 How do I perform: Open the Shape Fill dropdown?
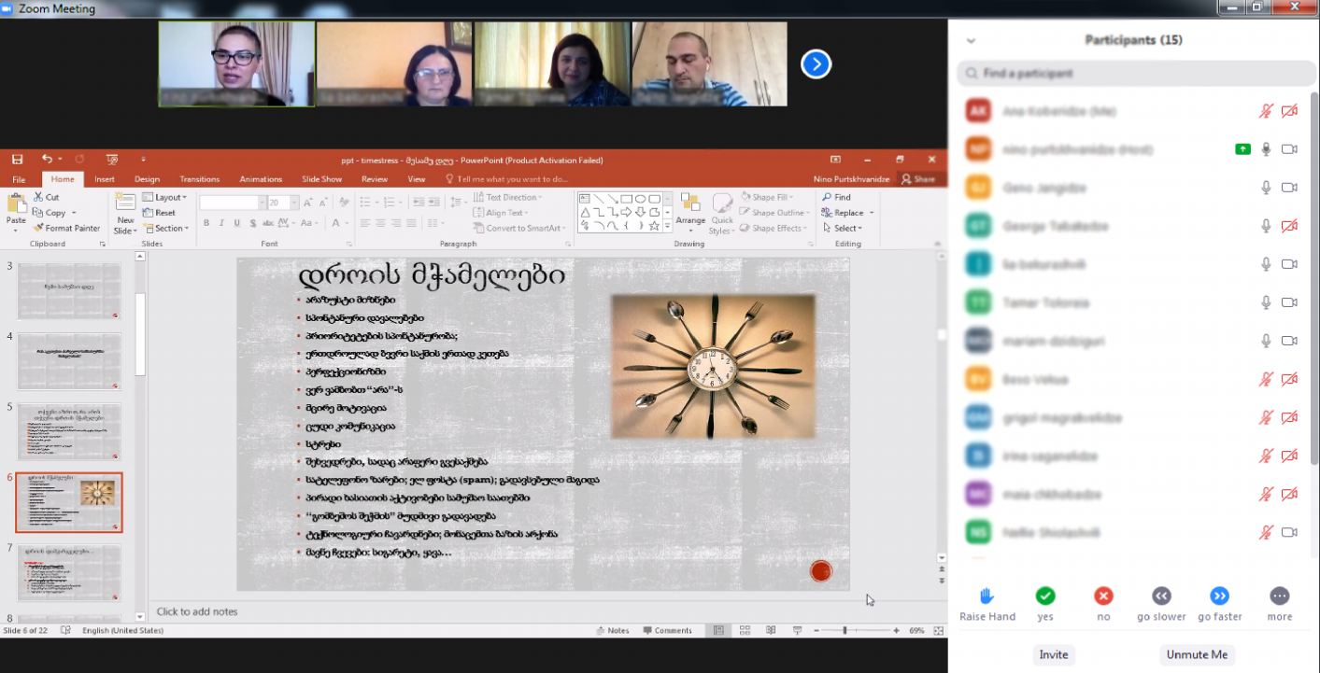point(768,197)
